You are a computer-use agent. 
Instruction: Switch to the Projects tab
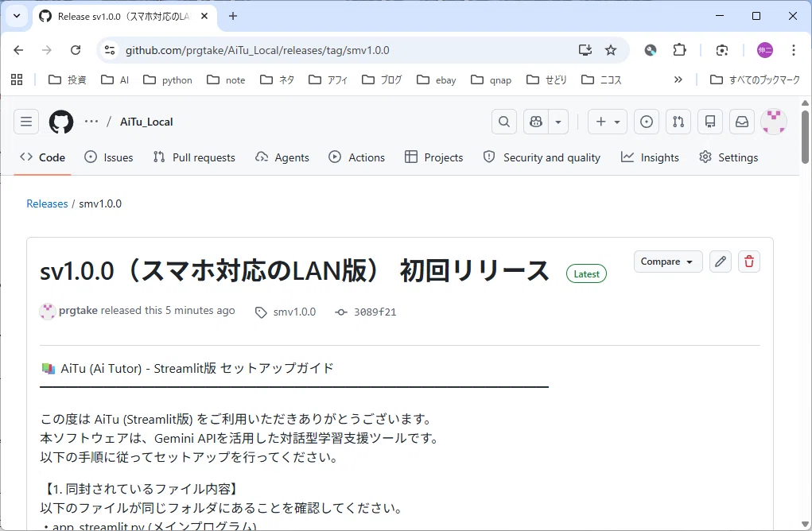click(x=434, y=157)
